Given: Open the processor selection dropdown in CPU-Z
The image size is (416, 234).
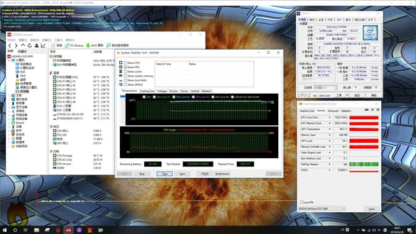Looking at the screenshot, I should [325, 88].
